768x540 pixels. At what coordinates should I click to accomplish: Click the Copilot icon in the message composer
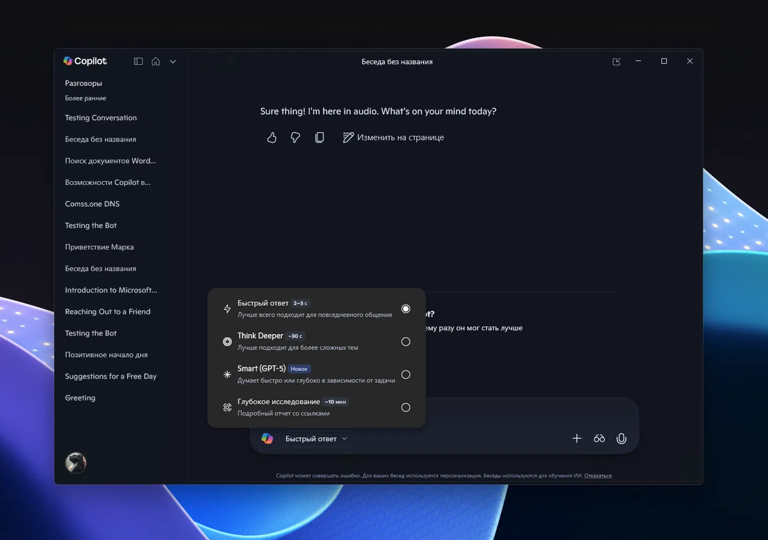pos(267,439)
